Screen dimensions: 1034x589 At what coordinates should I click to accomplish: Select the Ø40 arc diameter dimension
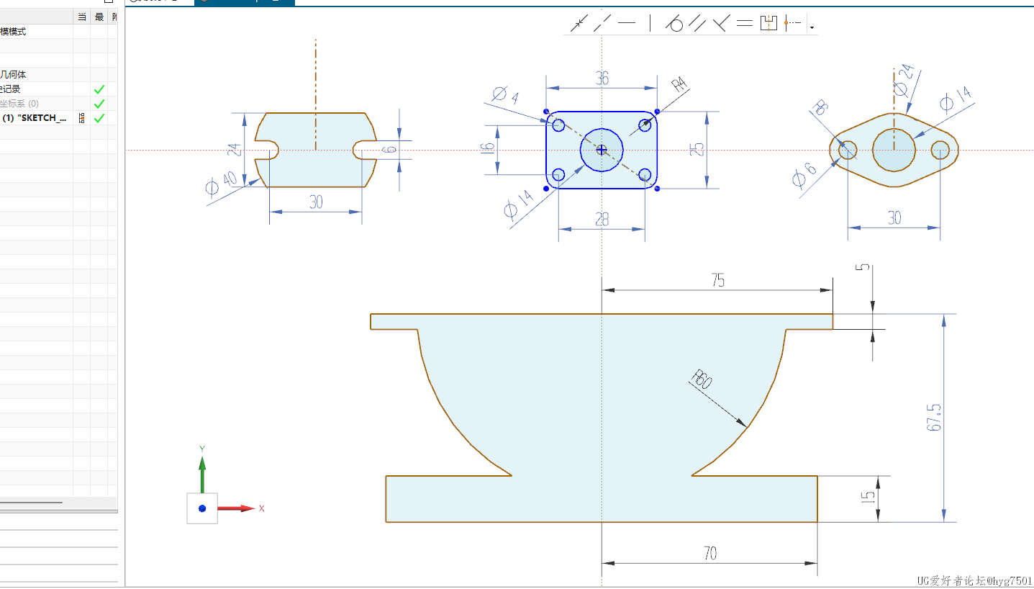222,184
